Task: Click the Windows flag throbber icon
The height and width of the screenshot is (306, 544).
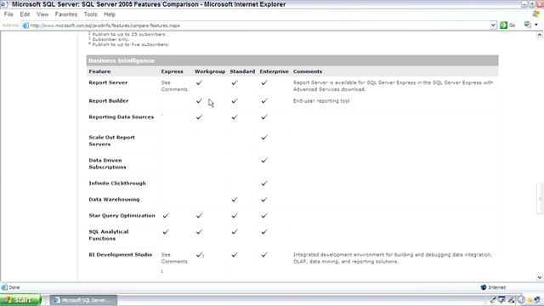Action: pyautogui.click(x=536, y=14)
